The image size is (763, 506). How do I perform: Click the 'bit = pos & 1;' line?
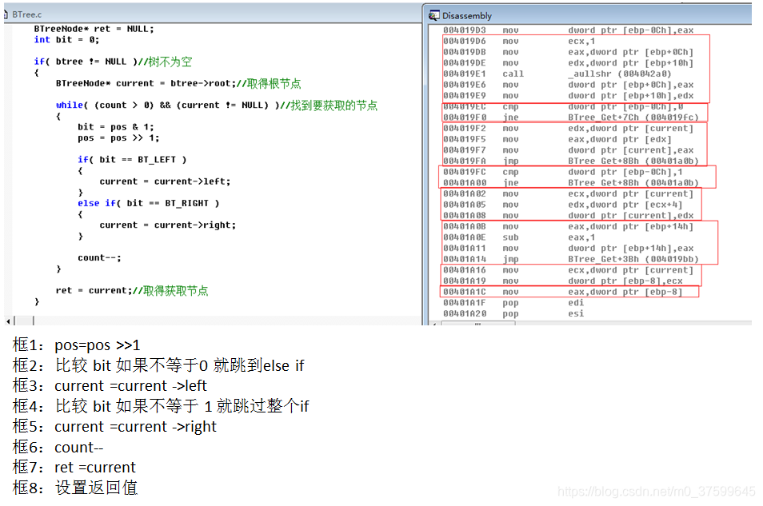click(115, 127)
